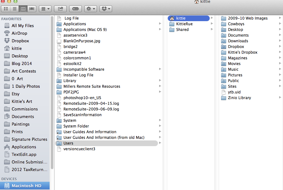
Task: Select RemoteSuite-2009-04-15.log file
Action: click(x=91, y=104)
